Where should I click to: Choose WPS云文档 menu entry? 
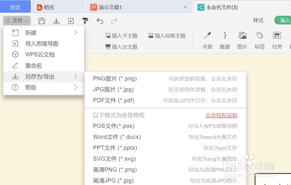[44, 55]
